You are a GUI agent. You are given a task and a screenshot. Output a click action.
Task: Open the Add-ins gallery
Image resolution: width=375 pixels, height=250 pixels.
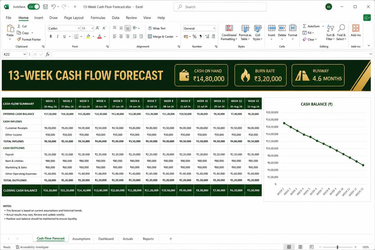(356, 31)
